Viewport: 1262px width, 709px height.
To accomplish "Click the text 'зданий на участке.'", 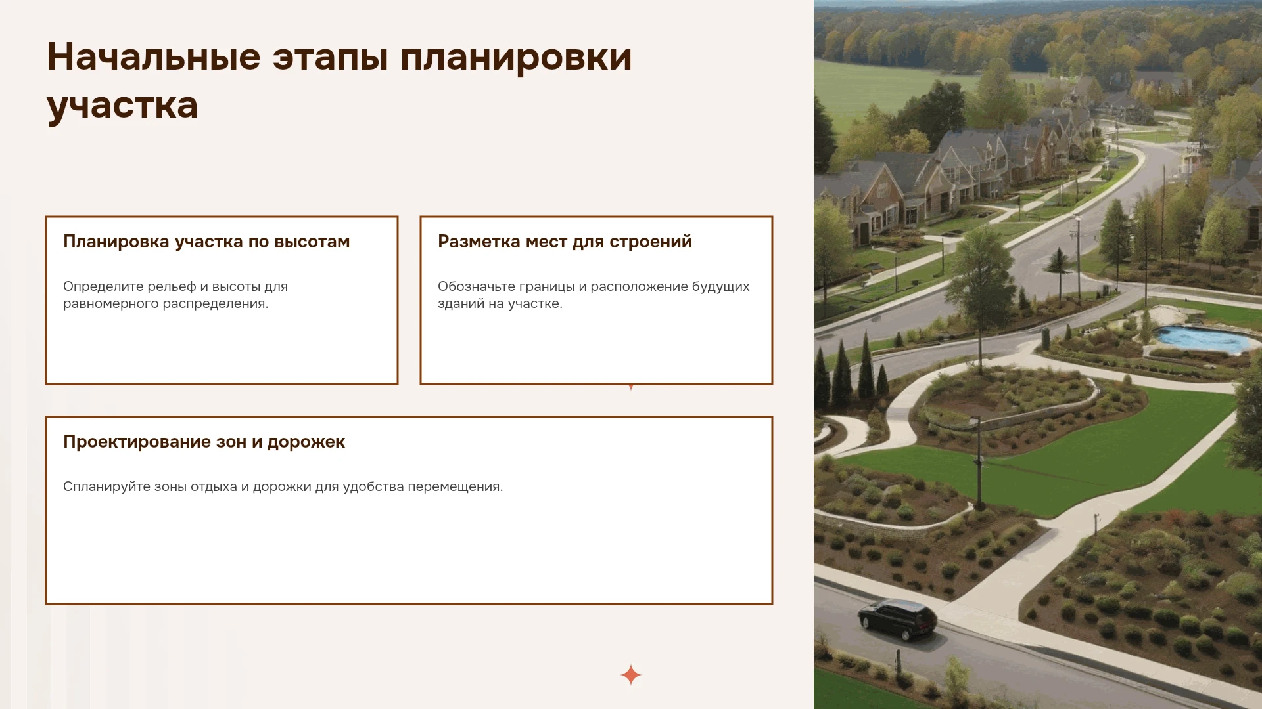I will 500,303.
